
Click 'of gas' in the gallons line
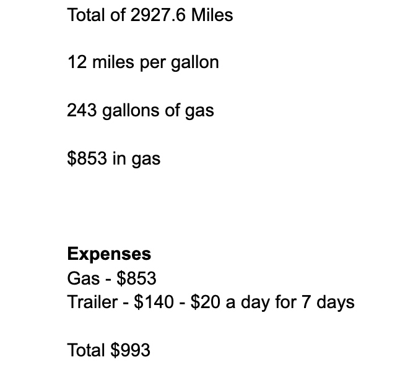pos(189,111)
